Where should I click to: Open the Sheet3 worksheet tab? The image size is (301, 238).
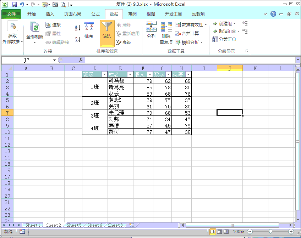(x=115, y=225)
